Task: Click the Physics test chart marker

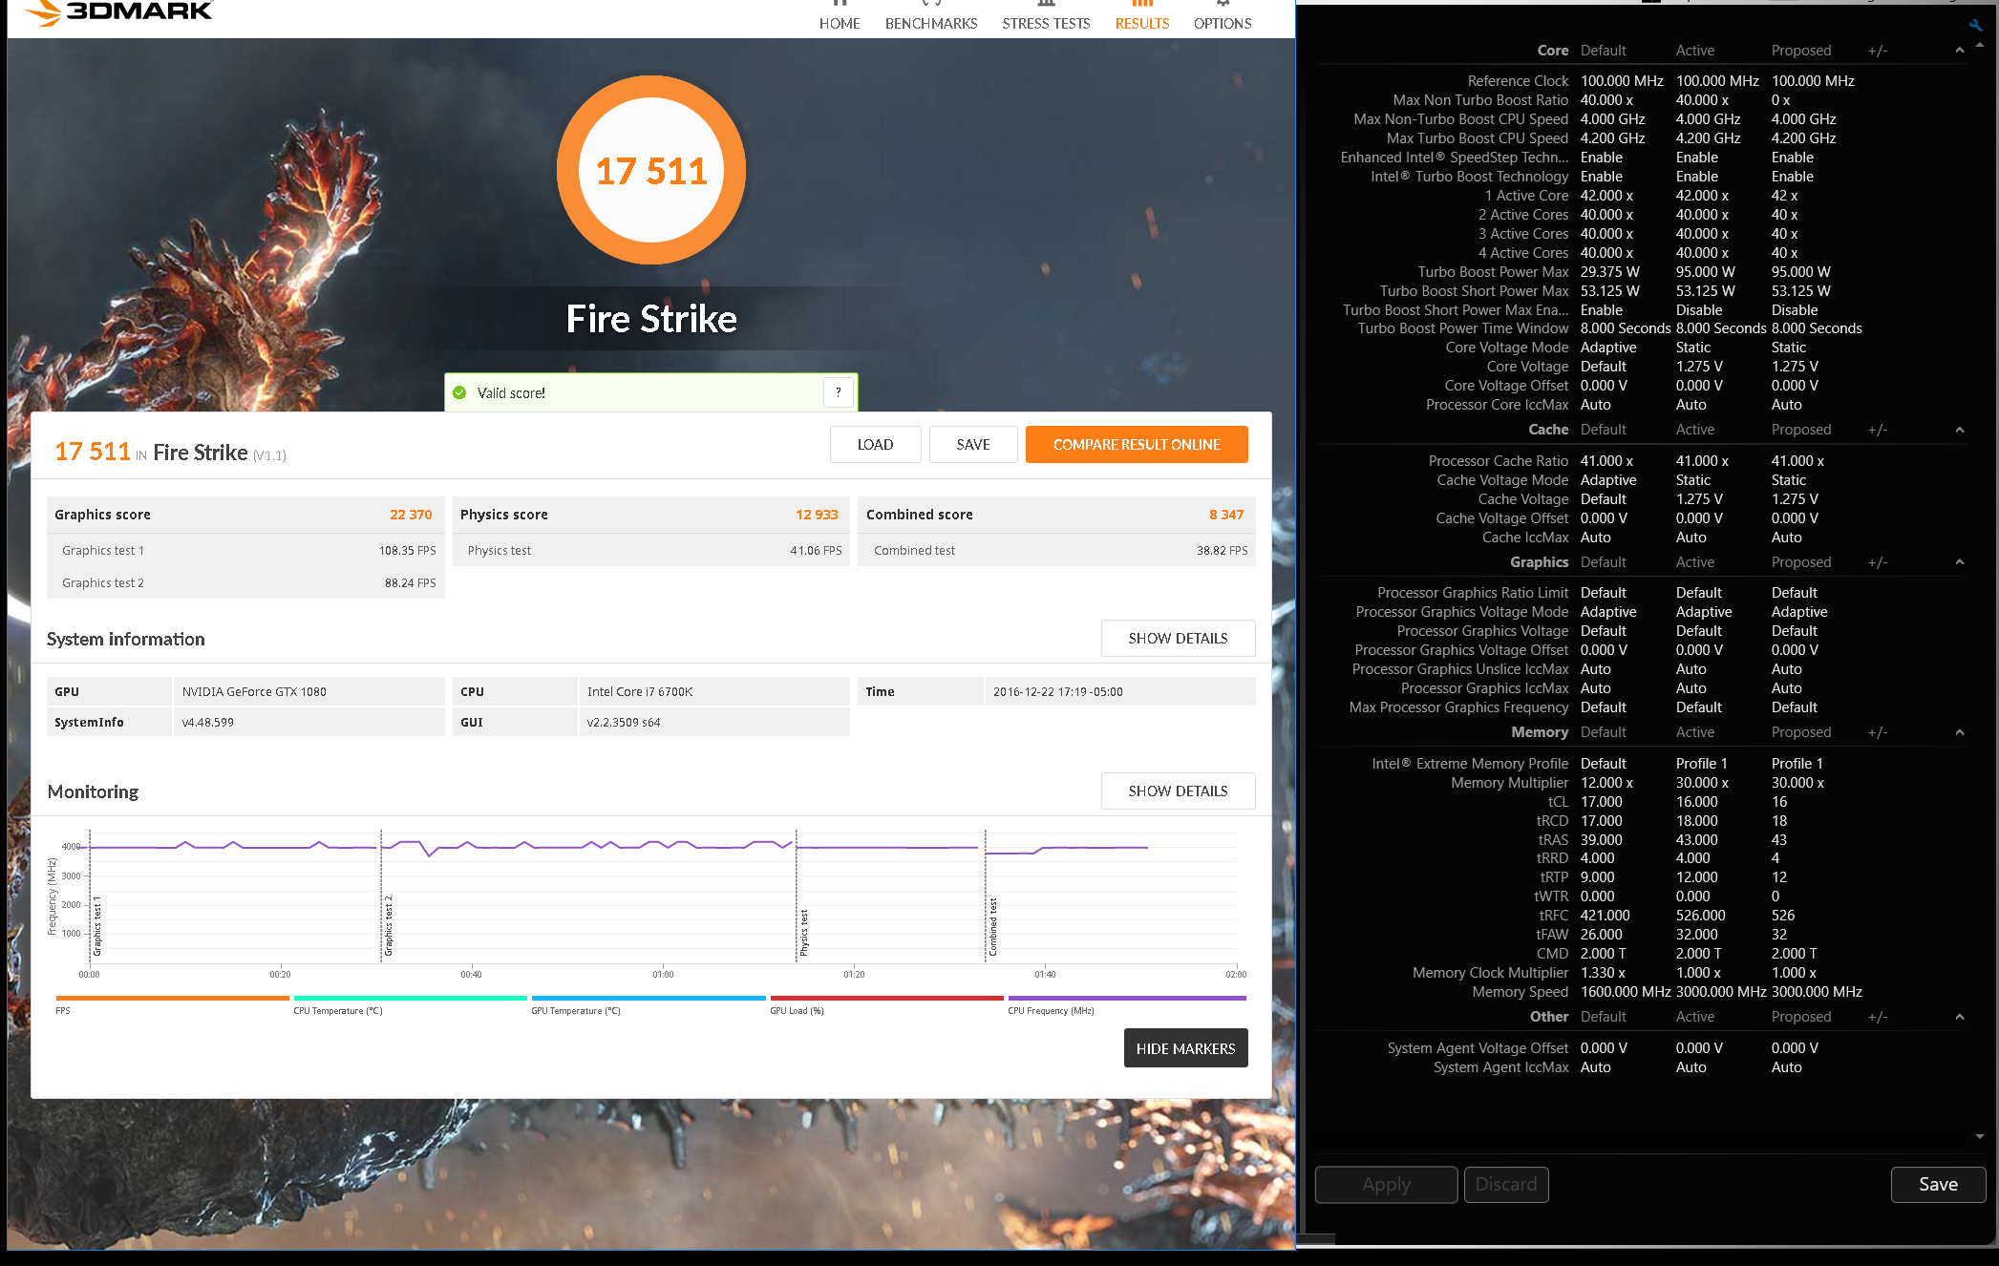Action: click(x=804, y=933)
